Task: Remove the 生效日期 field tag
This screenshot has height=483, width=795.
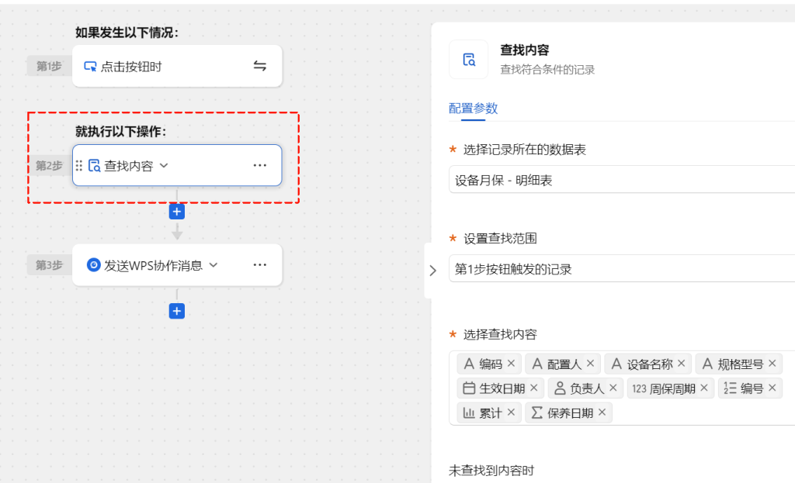Action: click(534, 388)
